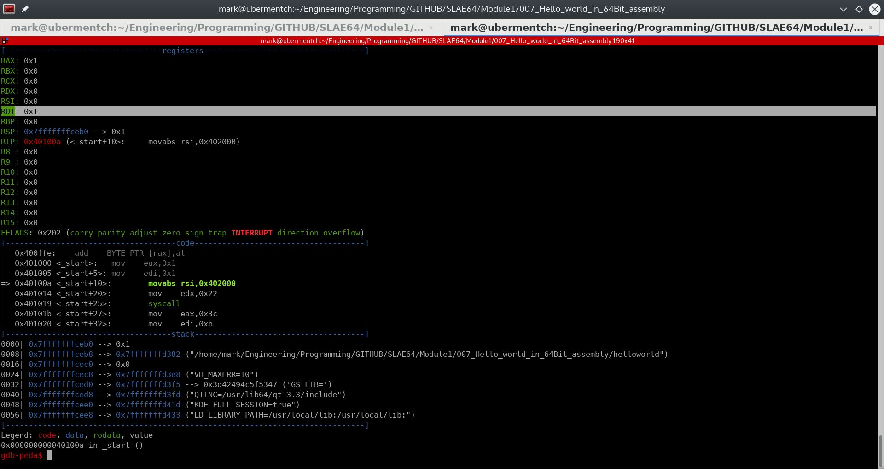This screenshot has height=469, width=884.
Task: Select the R14: 0x0 register line
Action: coord(19,212)
